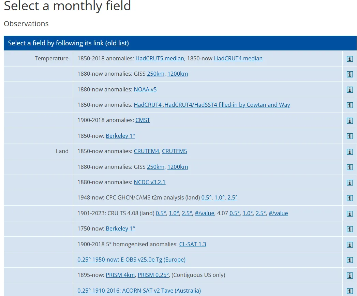357x296 pixels.
Task: Open HadCRUT5 median field
Action: pyautogui.click(x=160, y=59)
